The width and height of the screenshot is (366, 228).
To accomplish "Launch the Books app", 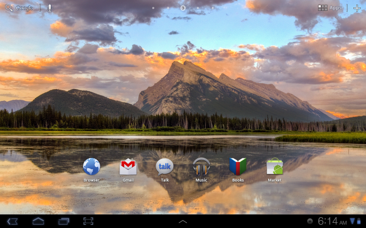I will (238, 170).
